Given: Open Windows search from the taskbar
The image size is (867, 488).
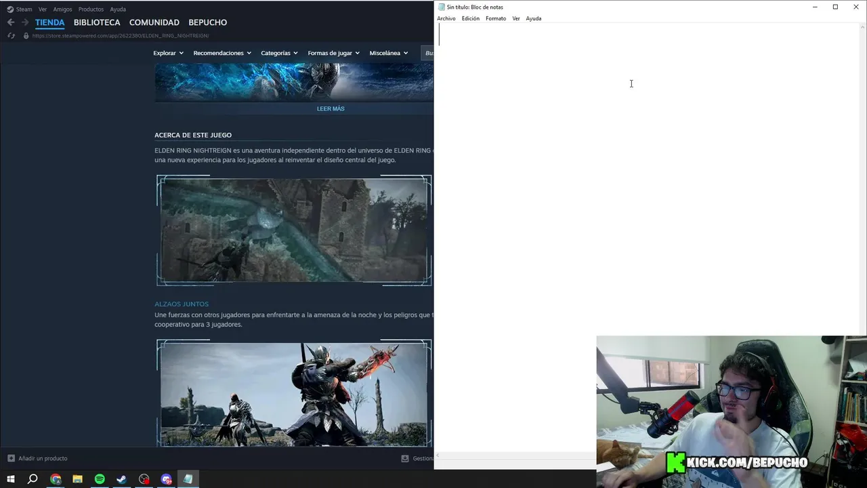Looking at the screenshot, I should 33,479.
